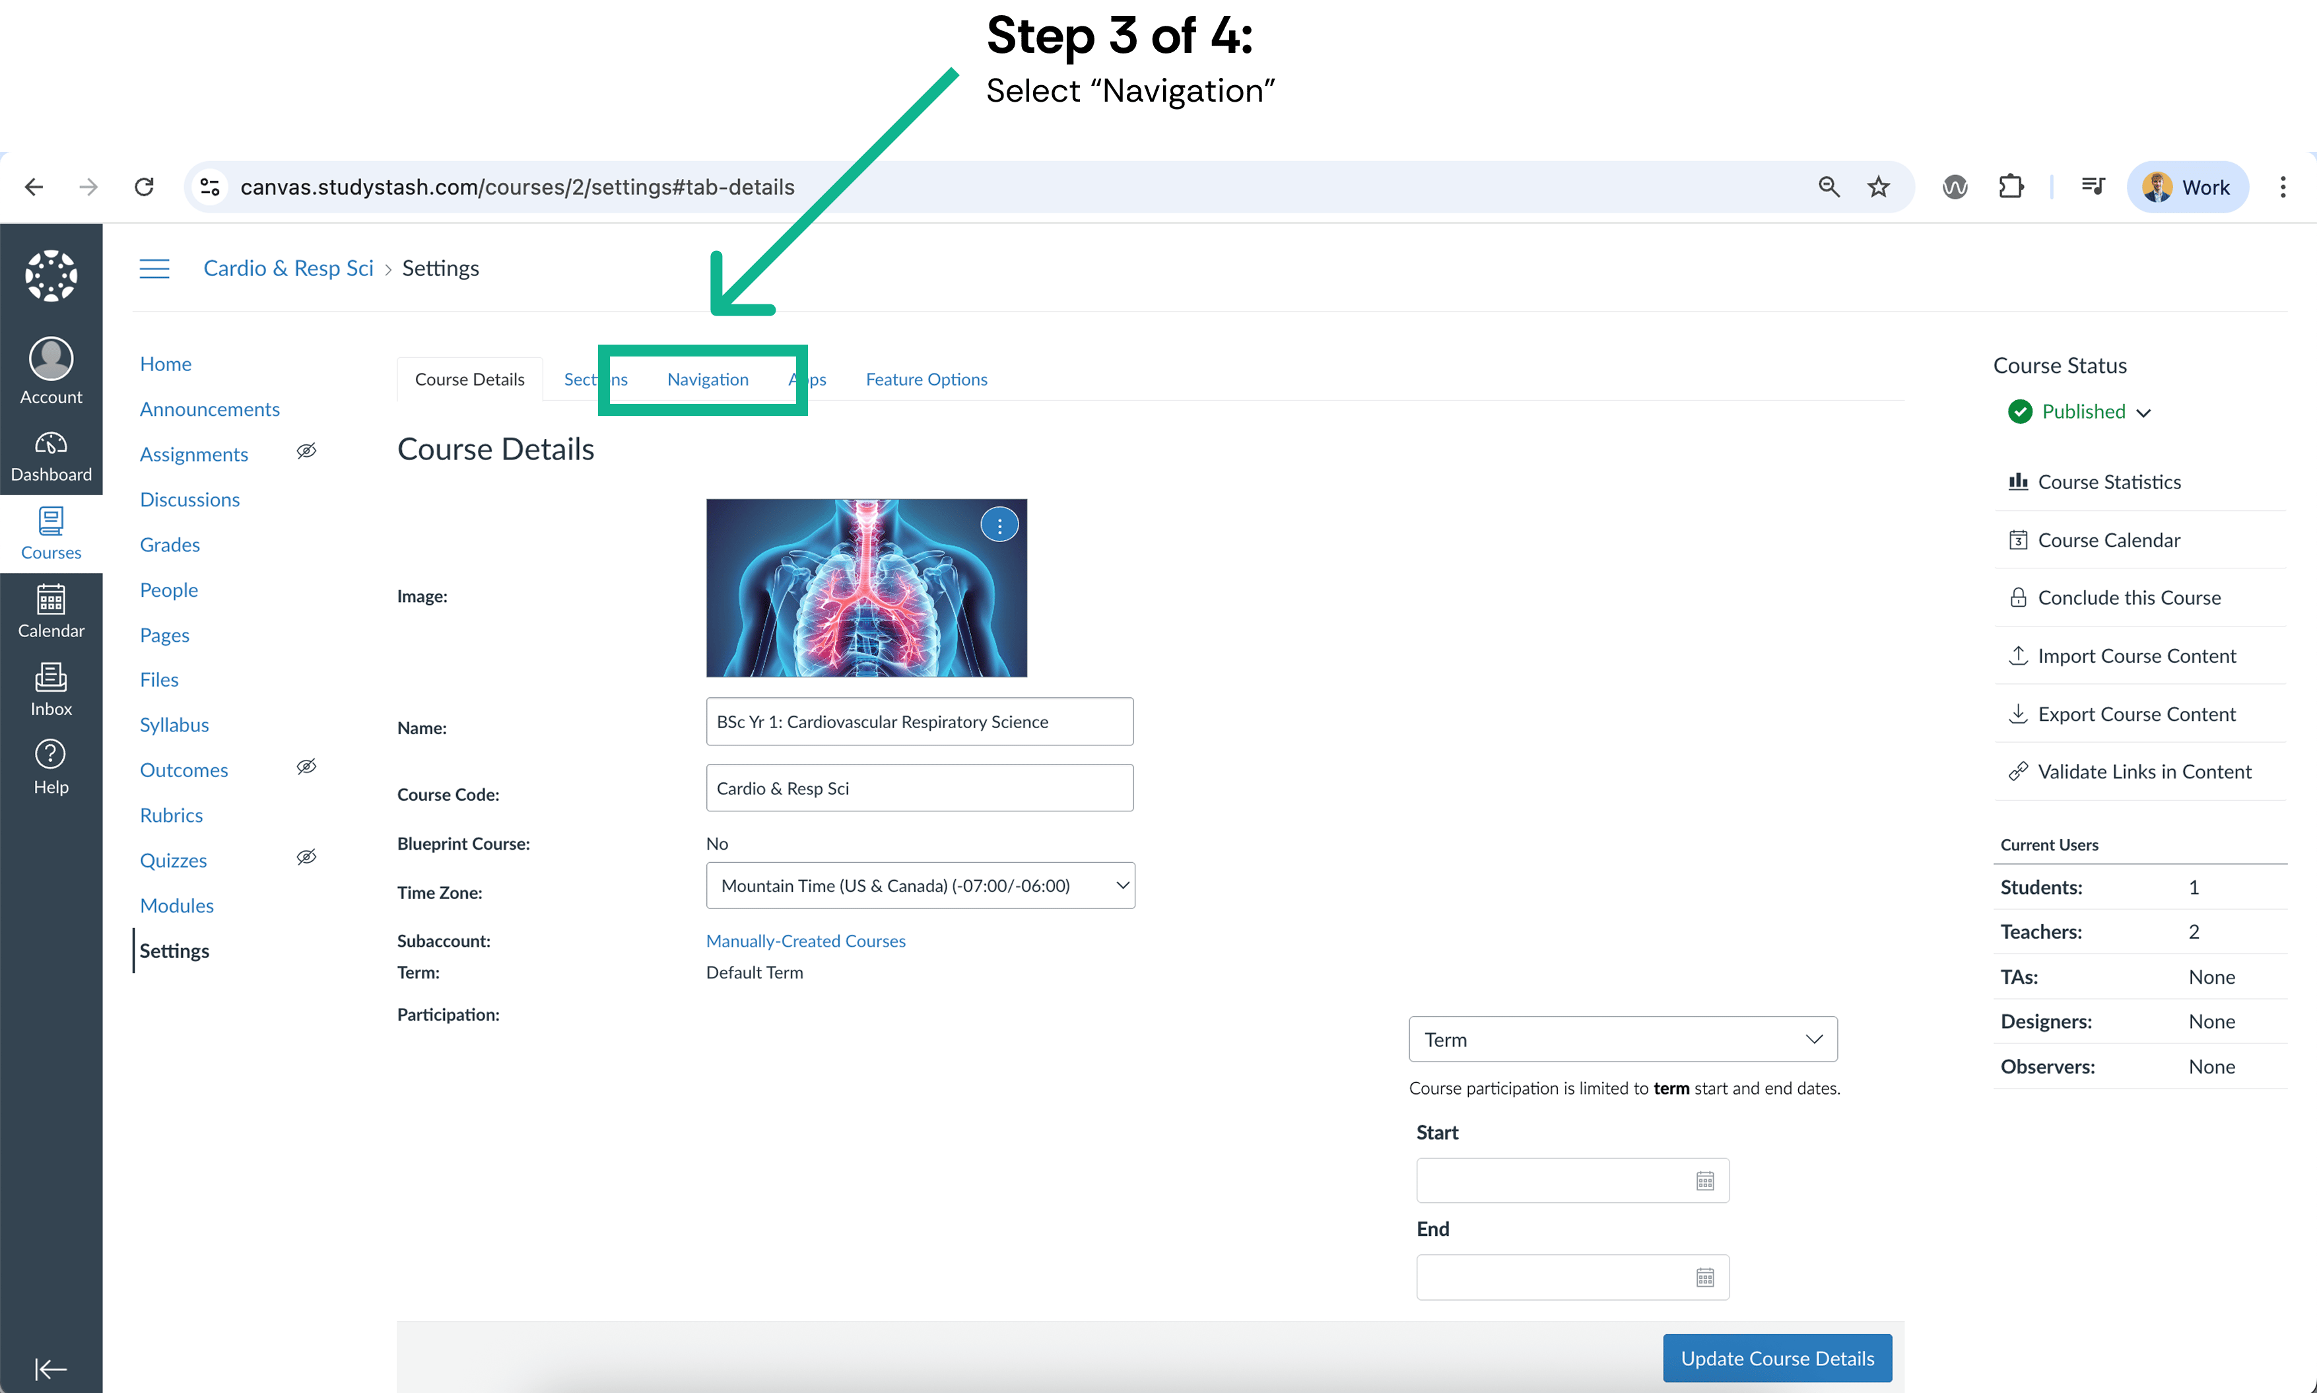Viewport: 2317px width, 1393px height.
Task: Open the Time Zone dropdown
Action: point(920,885)
